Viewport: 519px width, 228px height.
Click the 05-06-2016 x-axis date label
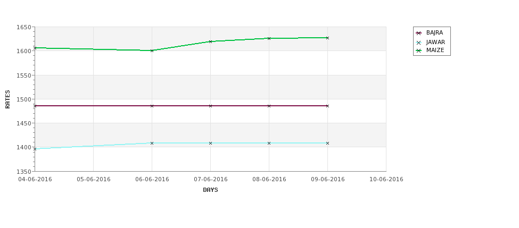point(94,180)
